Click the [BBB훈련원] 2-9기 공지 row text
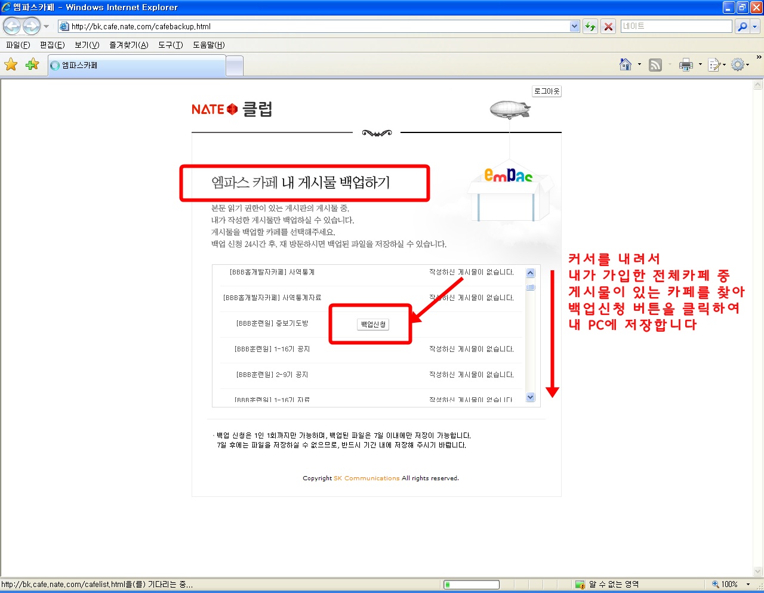The image size is (764, 593). point(272,375)
